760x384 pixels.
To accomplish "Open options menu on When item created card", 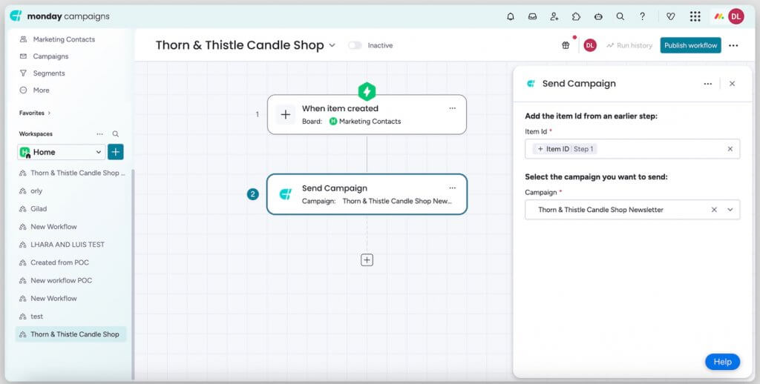I will (452, 108).
